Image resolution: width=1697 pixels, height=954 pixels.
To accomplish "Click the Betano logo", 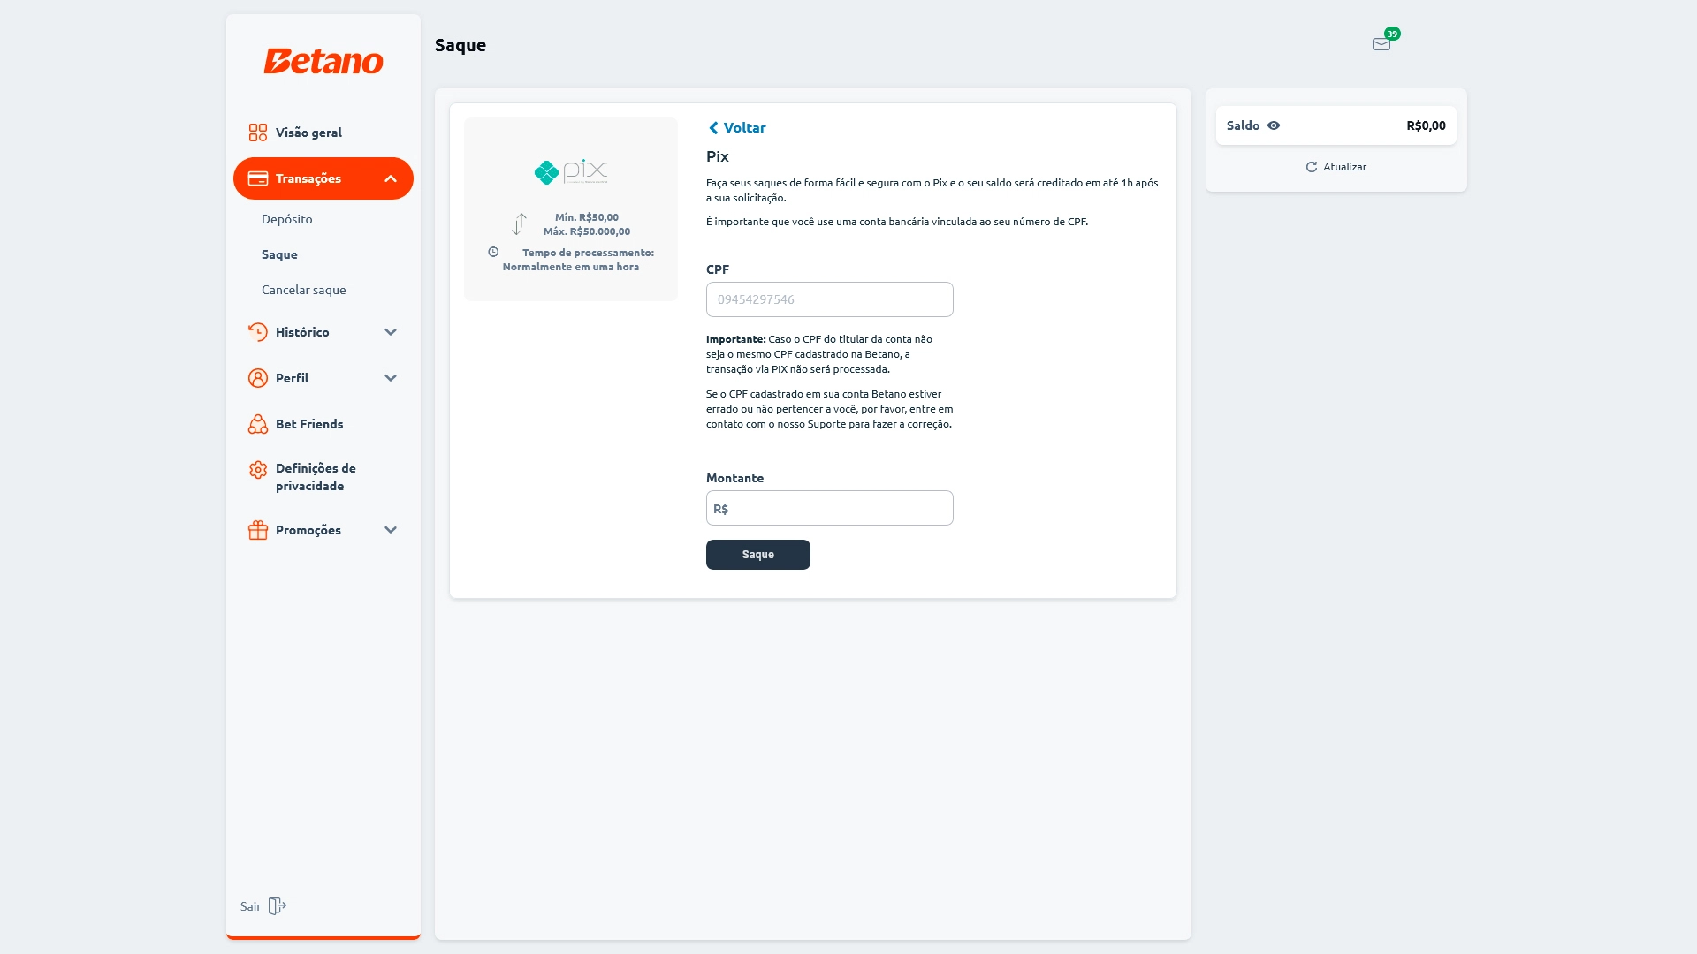I will point(323,61).
